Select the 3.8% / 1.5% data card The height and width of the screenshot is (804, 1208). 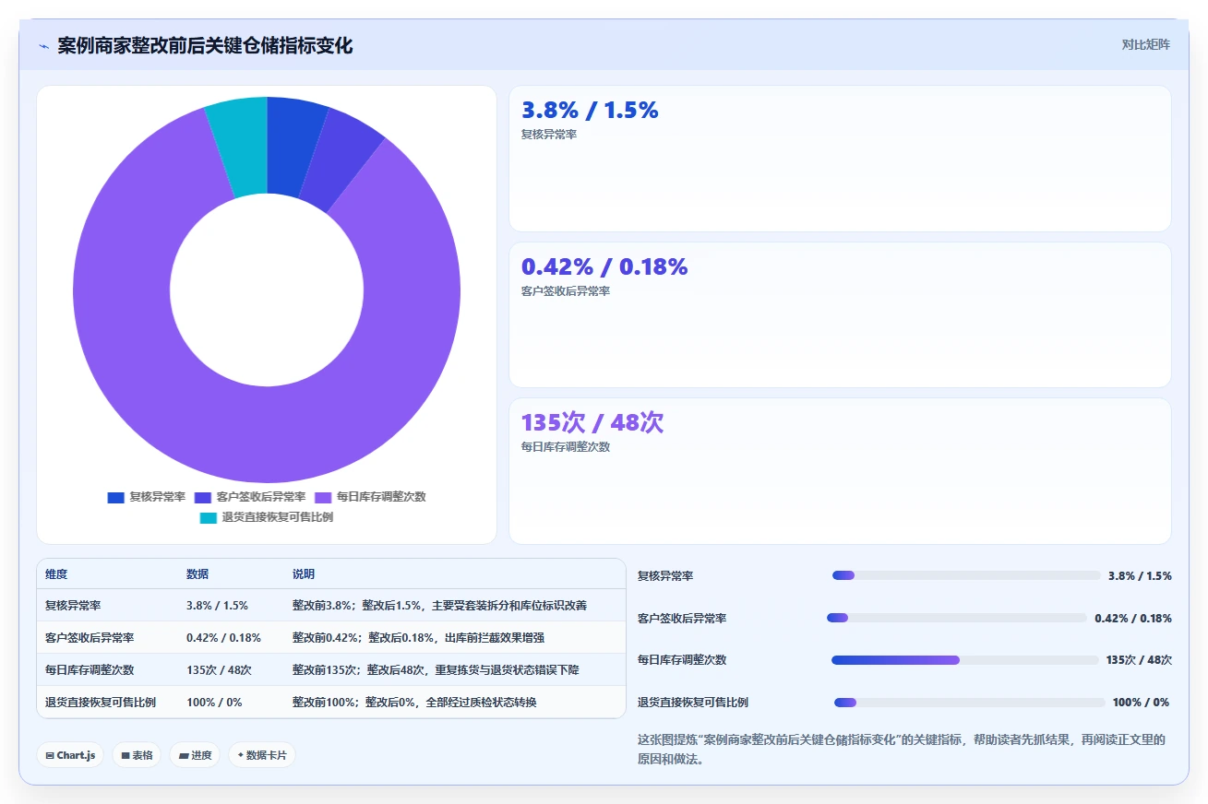click(840, 159)
